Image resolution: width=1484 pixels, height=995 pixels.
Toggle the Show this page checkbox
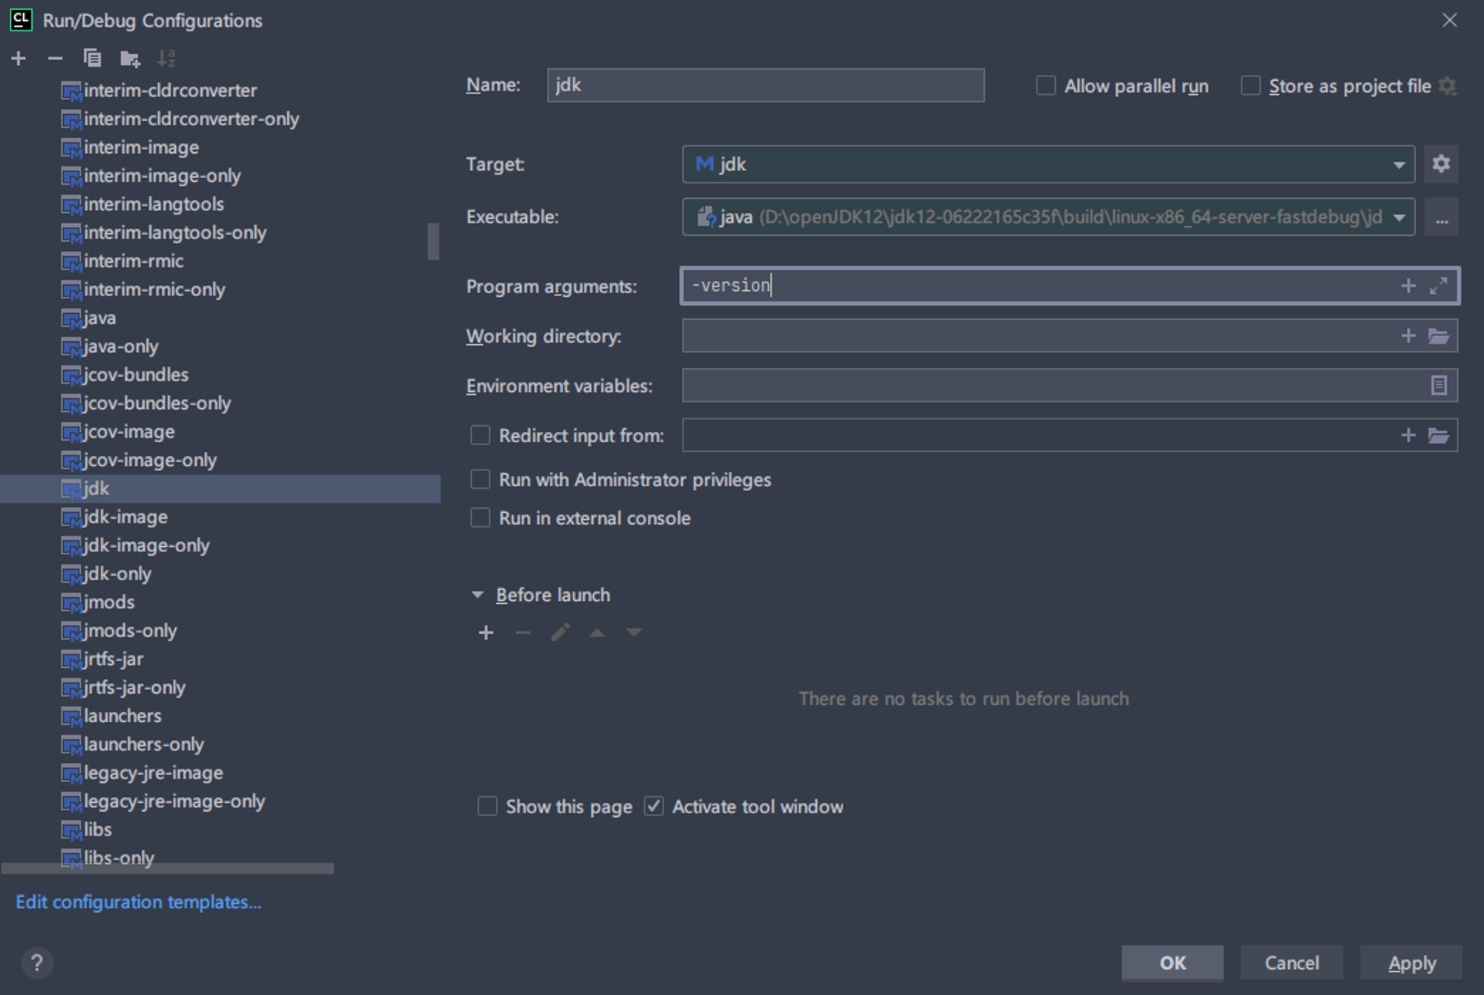click(x=487, y=807)
